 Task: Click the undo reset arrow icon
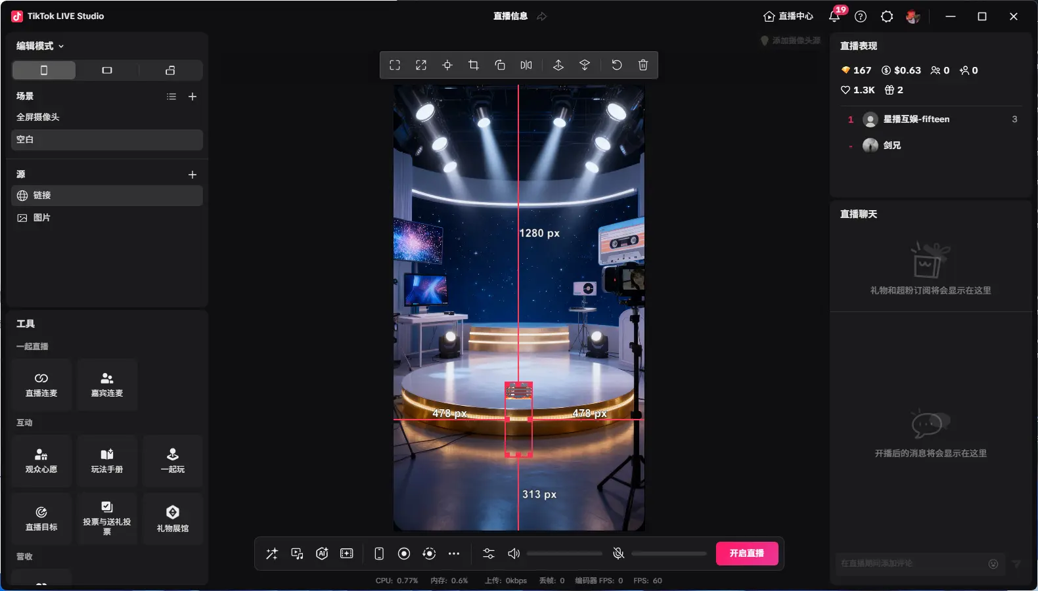click(x=616, y=65)
